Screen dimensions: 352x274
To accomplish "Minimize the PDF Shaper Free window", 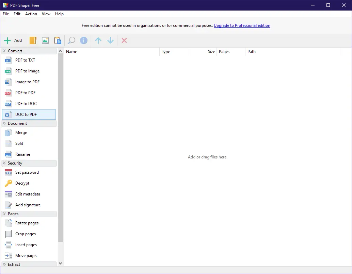I will click(313, 5).
